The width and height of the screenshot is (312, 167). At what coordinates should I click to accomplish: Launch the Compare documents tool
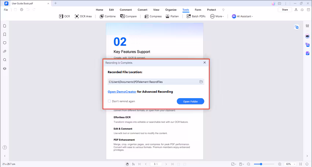[x=128, y=16]
